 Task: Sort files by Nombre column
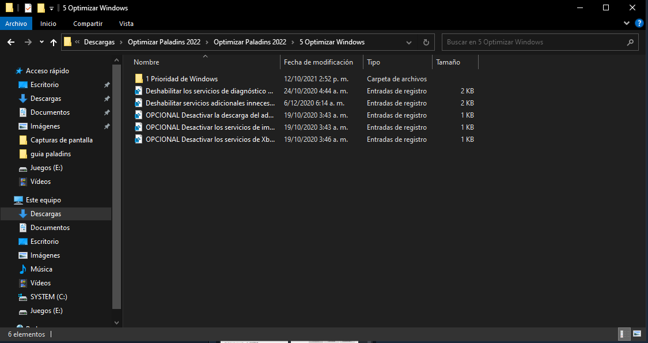[x=146, y=62]
